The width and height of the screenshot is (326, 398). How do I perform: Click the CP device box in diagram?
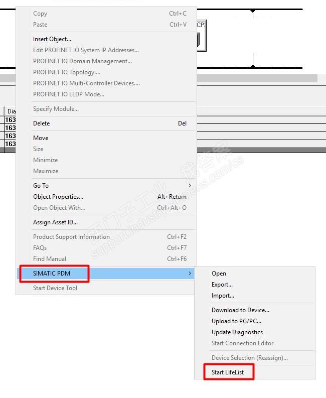(202, 36)
